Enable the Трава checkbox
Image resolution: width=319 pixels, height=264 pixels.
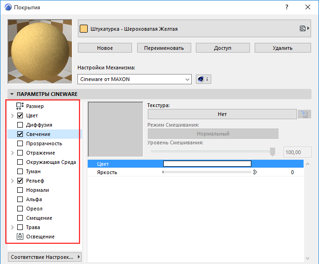20,227
